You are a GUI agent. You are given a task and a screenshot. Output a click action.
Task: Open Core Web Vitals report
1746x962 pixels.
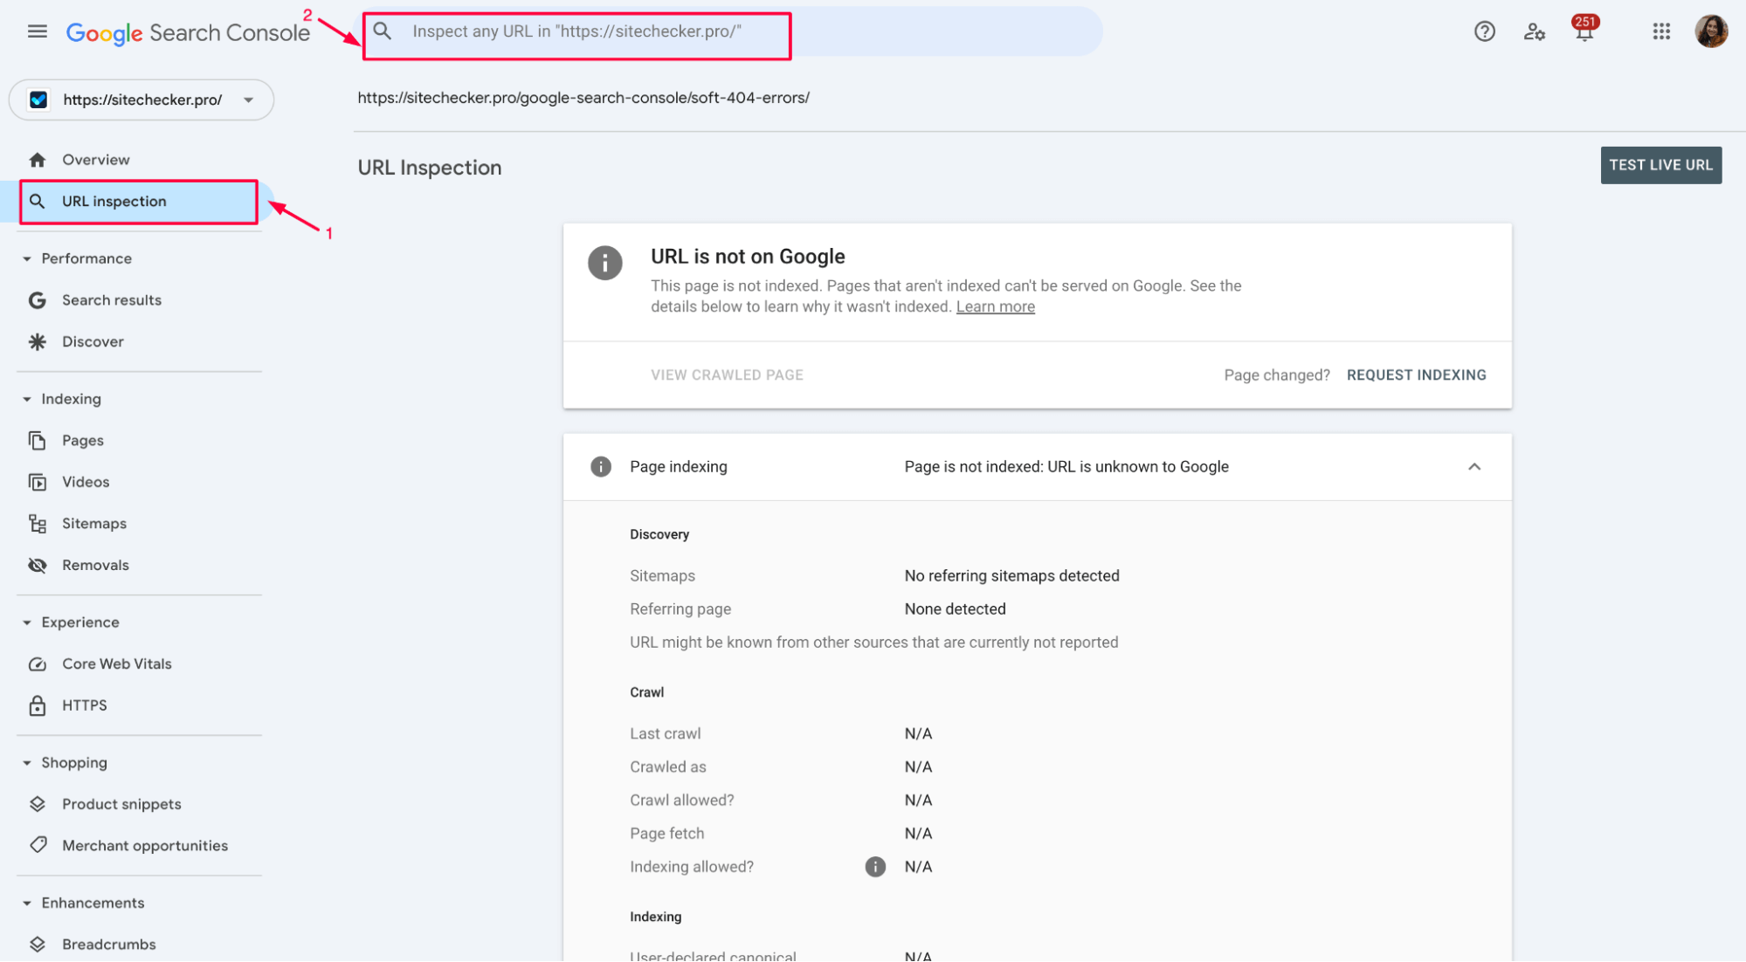click(x=116, y=664)
